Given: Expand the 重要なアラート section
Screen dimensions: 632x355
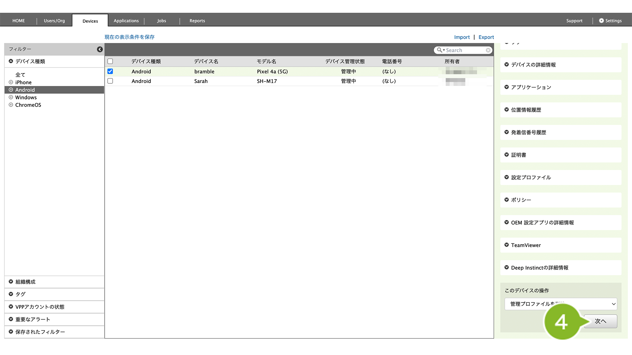Looking at the screenshot, I should (x=54, y=319).
